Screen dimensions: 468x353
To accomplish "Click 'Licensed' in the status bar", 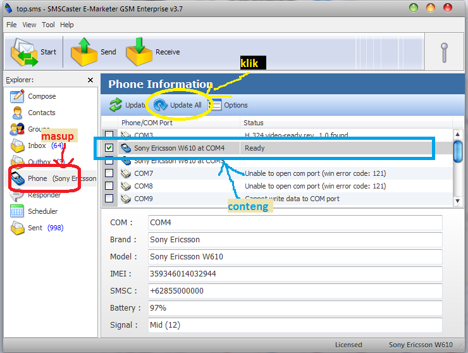I will coord(348,345).
